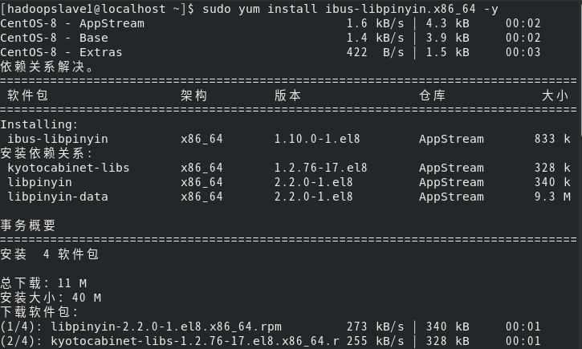The image size is (582, 349).
Task: Click the (1/4) libpinyin rpm download line
Action: tap(271, 327)
